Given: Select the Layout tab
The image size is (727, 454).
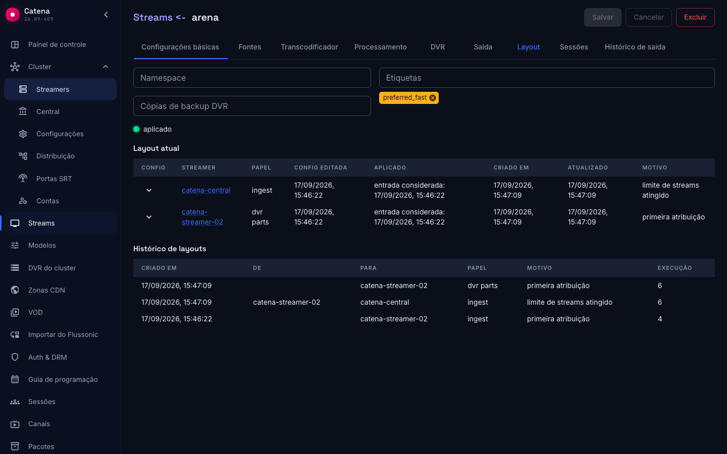Looking at the screenshot, I should 529,47.
